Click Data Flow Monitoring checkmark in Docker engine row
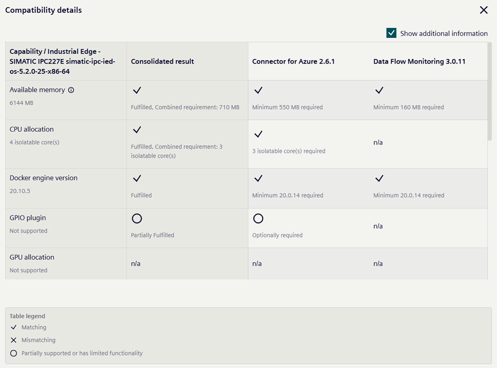 379,179
